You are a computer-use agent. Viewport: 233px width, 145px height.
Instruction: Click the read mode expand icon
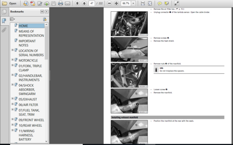[177, 3]
